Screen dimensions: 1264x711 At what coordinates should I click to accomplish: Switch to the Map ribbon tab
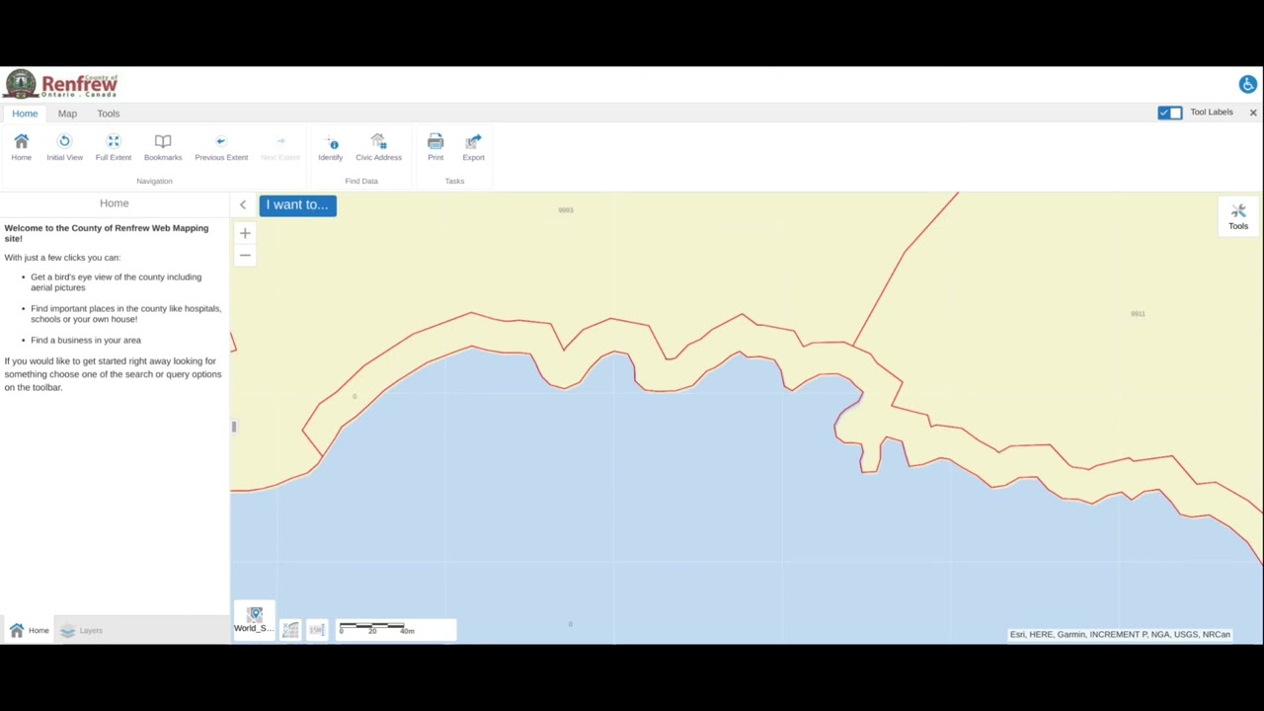click(67, 114)
